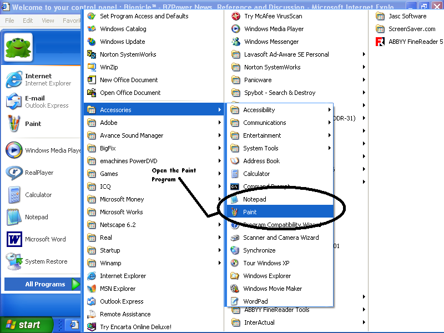Image resolution: width=444 pixels, height=333 pixels.
Task: Click the Norton SystemWorks program icon
Action: coord(92,54)
